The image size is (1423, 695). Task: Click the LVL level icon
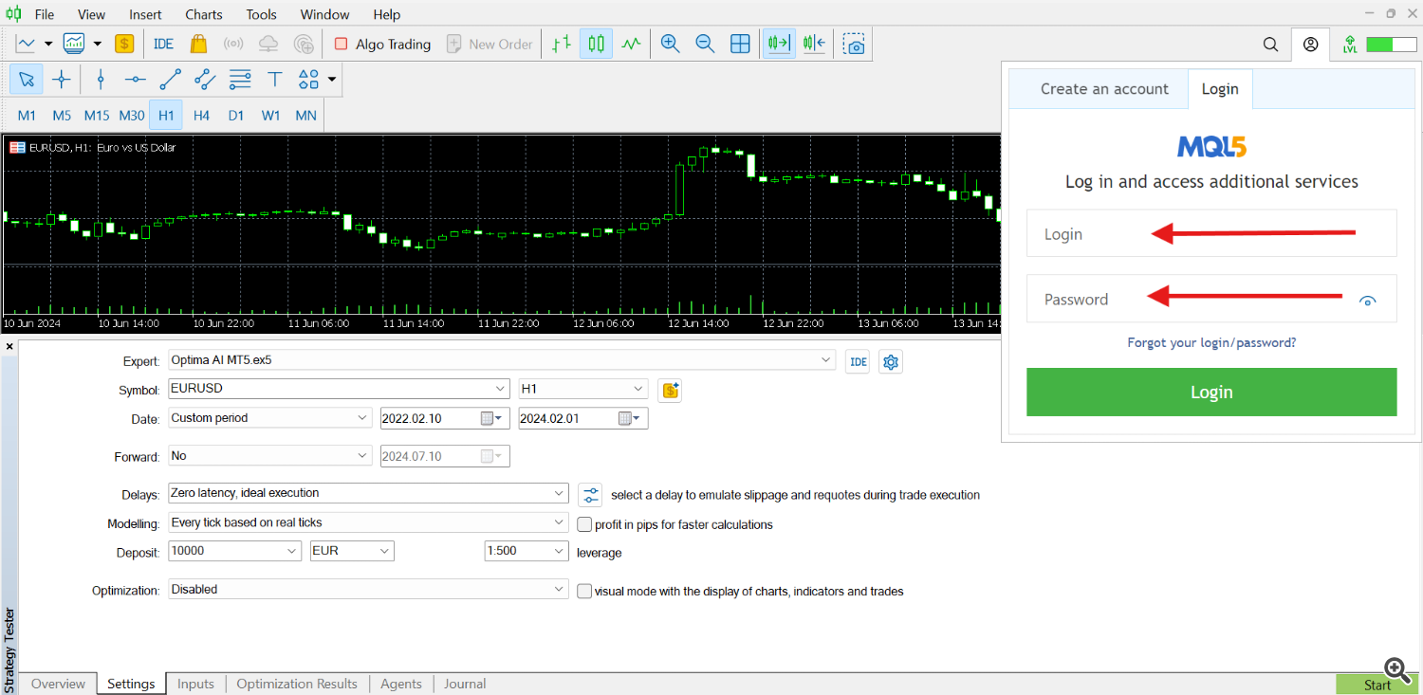(1350, 44)
